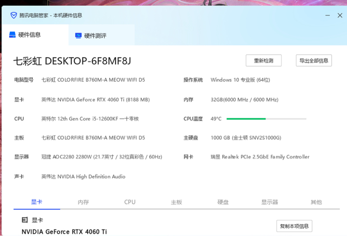Image resolution: width=347 pixels, height=236 pixels.
Task: Click the CPU温度 label
Action: [193, 119]
